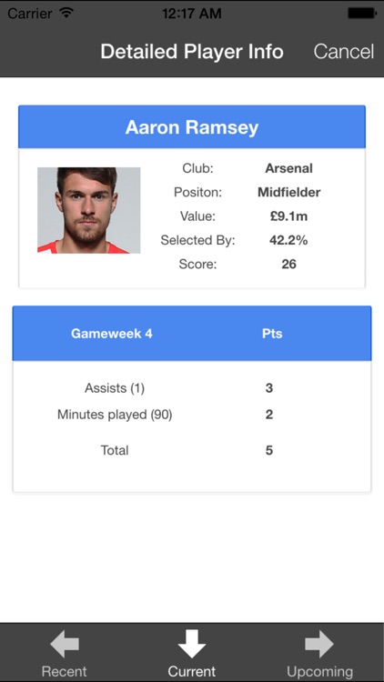
Task: Tap the £9.1m value figure
Action: [288, 216]
